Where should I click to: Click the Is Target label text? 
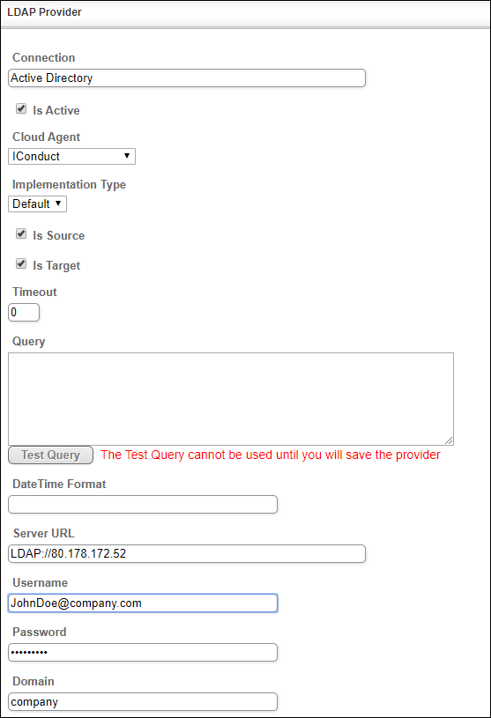click(56, 265)
